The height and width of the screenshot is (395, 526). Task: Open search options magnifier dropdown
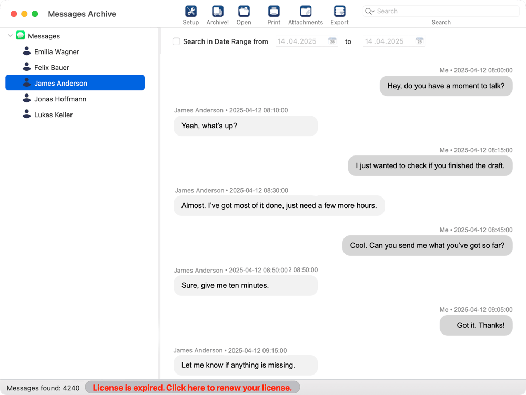pos(370,11)
